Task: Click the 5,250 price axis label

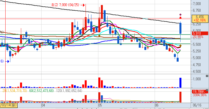Action: 197,51
